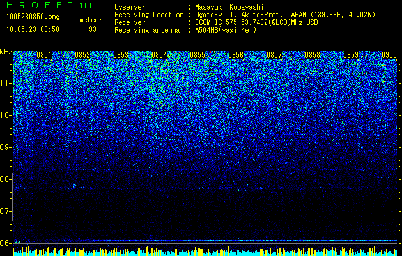The width and height of the screenshot is (402, 256).
Task: Click the HROFFT 1.0.0 title text
Action: pos(50,5)
